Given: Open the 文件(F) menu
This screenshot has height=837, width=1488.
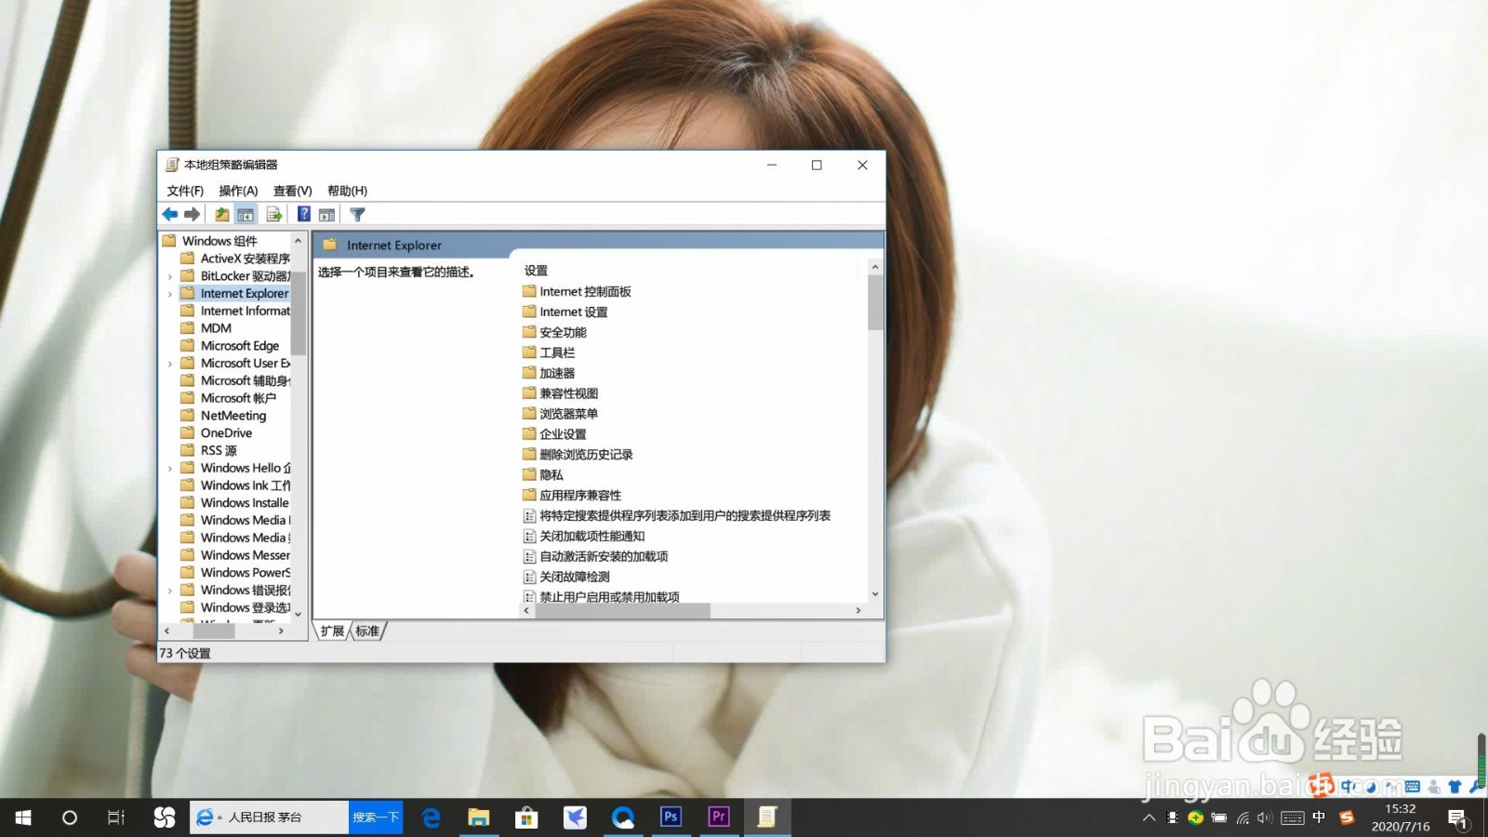Looking at the screenshot, I should (x=185, y=191).
